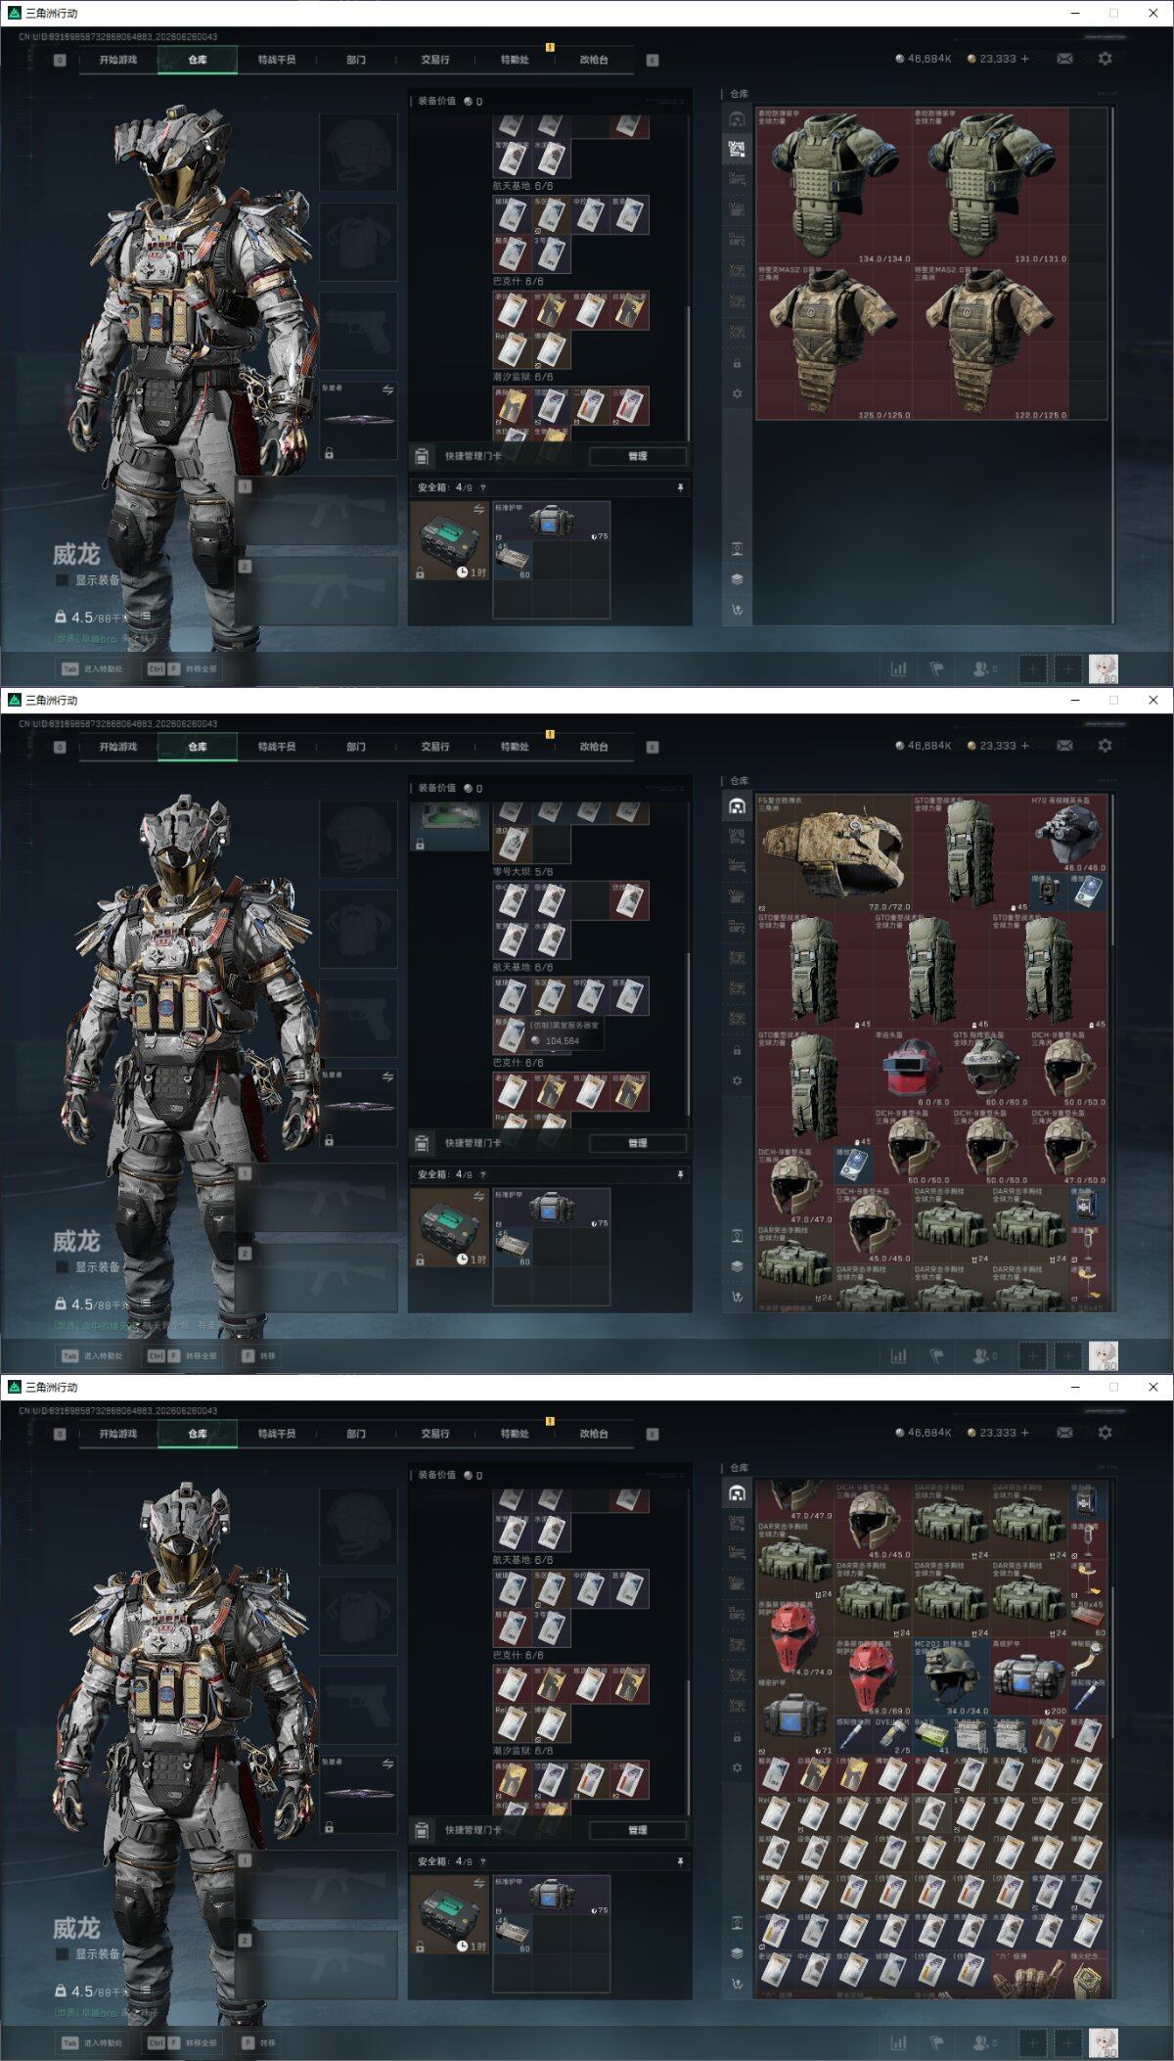This screenshot has height=2061, width=1174.
Task: Click keycard panel scrollbar in top window
Action: point(688,372)
